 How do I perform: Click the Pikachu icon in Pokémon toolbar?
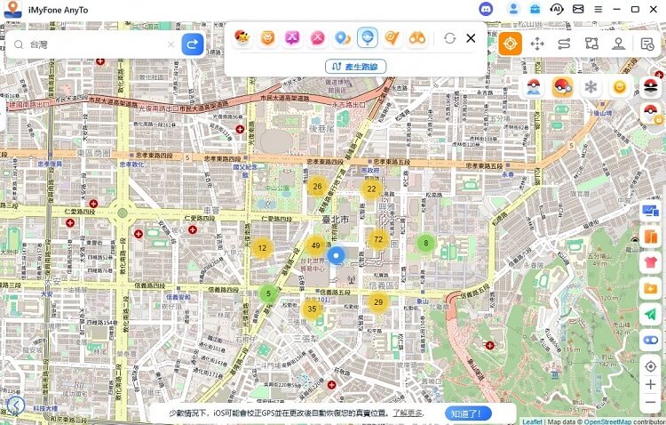[242, 38]
